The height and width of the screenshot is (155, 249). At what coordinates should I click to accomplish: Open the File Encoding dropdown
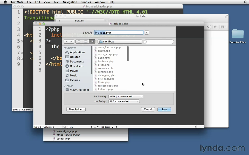126,96
